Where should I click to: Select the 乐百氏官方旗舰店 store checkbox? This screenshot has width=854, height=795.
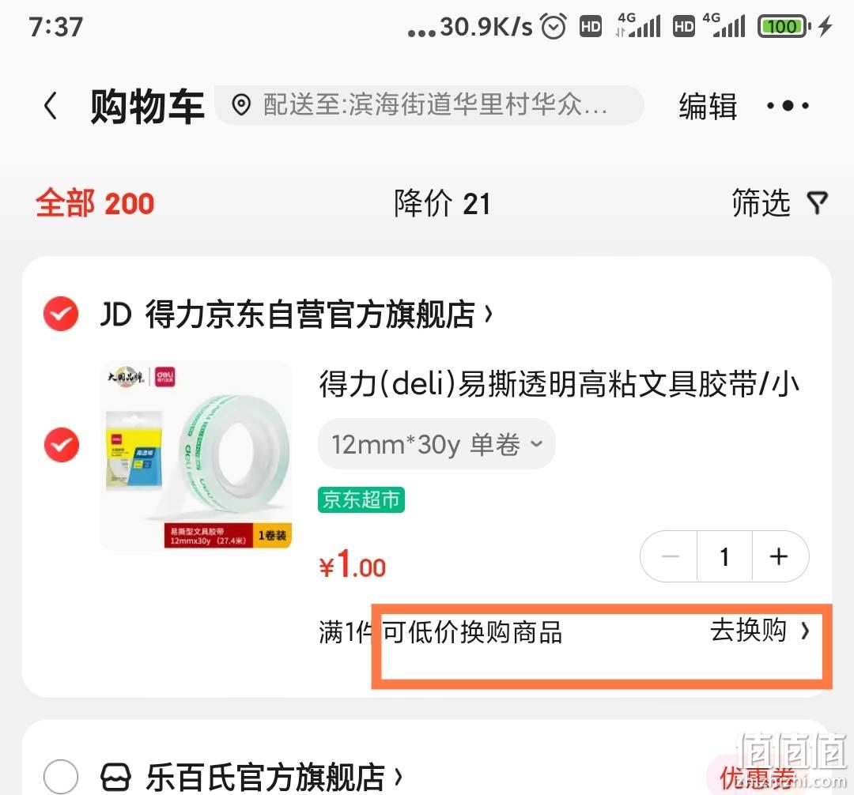[x=61, y=777]
